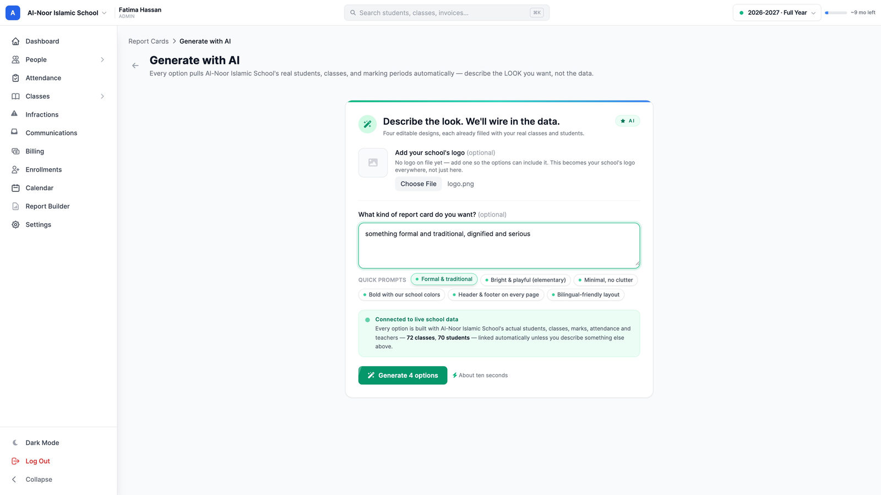Click the back arrow beside page title

coord(135,65)
